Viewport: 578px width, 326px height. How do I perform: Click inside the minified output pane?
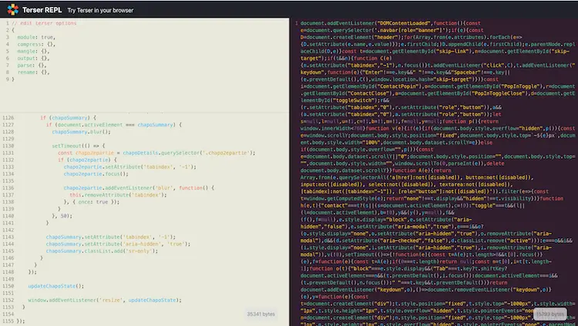(432, 170)
